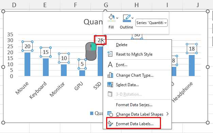Click the Monitor category axis label

57,89
